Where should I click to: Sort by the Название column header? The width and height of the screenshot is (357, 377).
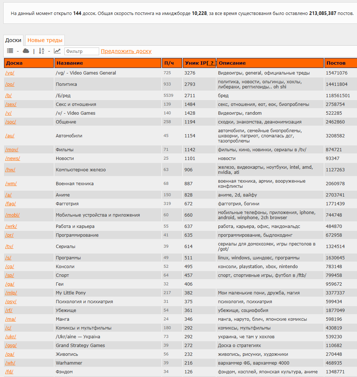point(108,63)
